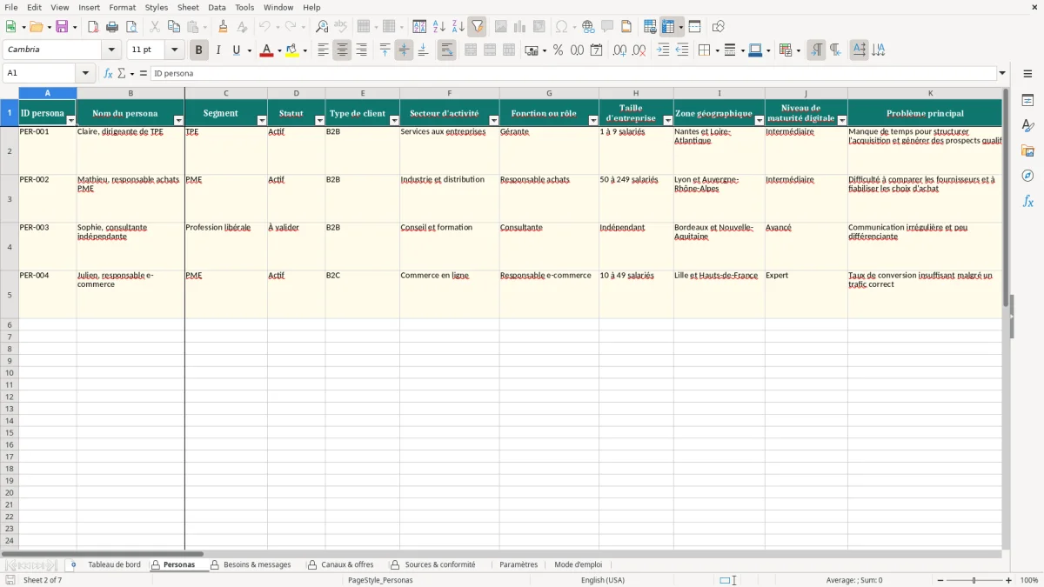1044x587 pixels.
Task: Toggle AutoFilter funnel button
Action: click(x=477, y=27)
